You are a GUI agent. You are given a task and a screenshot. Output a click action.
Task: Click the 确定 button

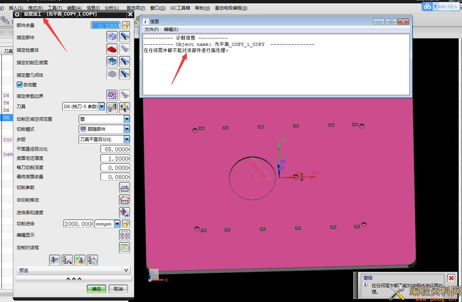(97, 289)
